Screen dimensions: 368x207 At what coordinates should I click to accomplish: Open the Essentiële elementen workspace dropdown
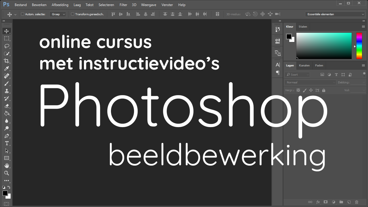pos(335,14)
